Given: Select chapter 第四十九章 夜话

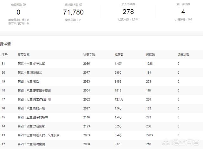Looking at the screenshot, I should 28,82.
